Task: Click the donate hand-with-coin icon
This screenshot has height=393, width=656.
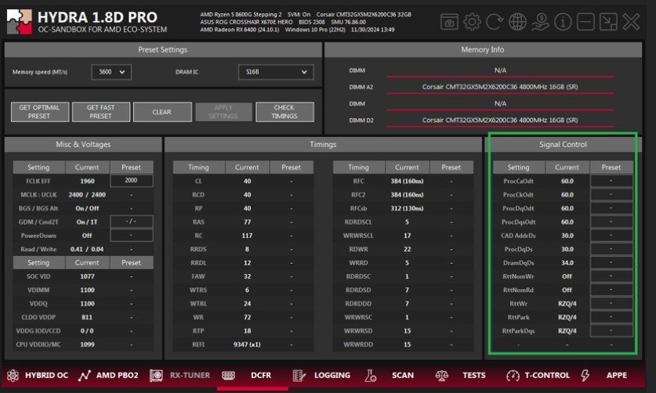Action: 540,22
